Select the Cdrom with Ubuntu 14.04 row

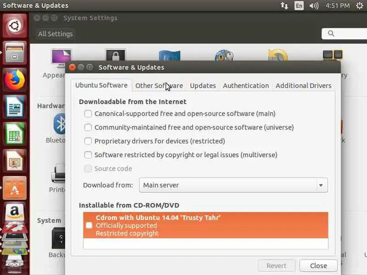pos(206,225)
